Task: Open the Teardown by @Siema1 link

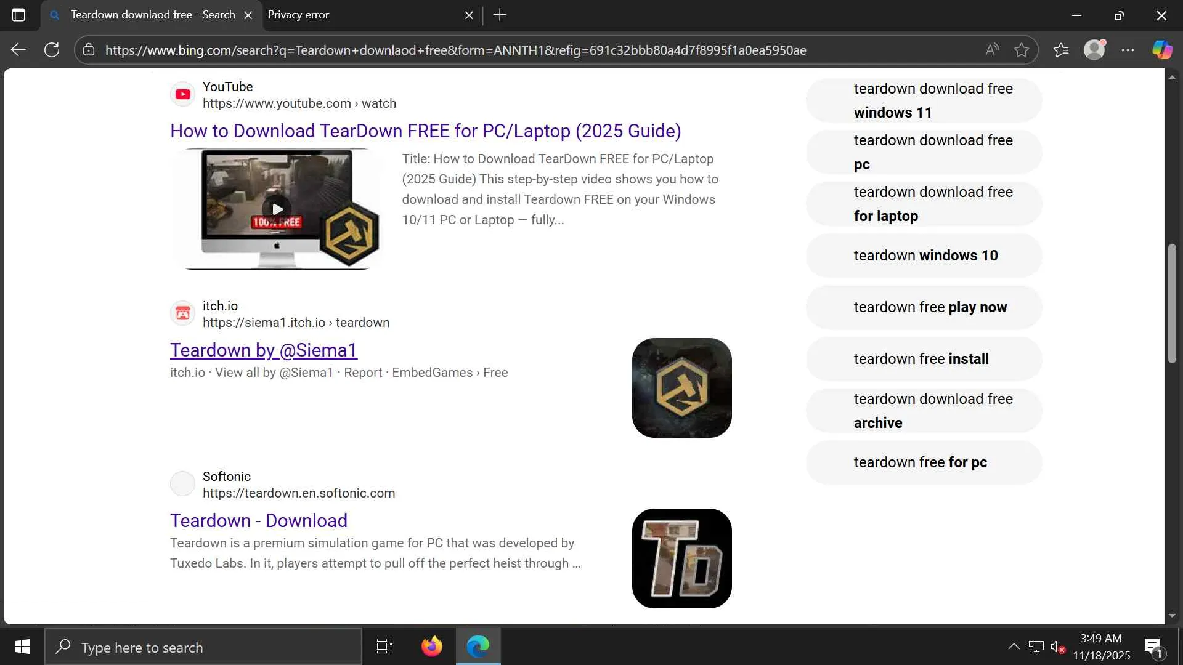Action: point(264,350)
